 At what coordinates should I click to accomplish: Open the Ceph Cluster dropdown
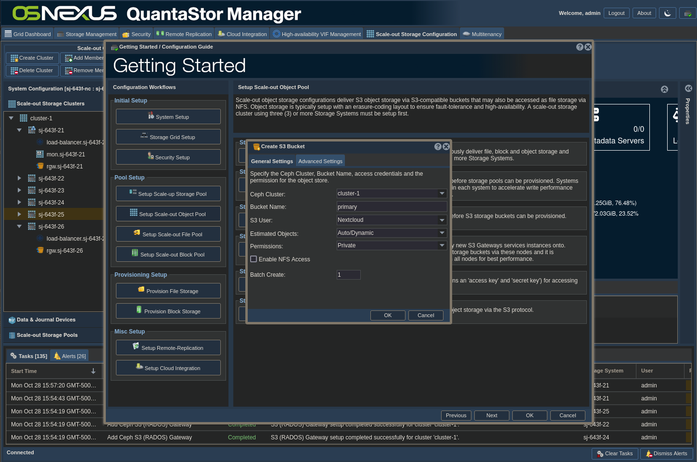tap(442, 193)
